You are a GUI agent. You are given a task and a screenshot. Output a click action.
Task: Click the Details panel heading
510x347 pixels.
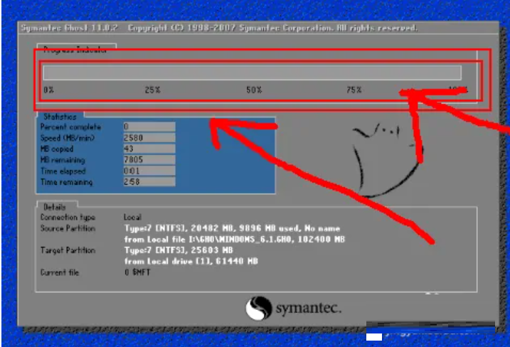[55, 206]
